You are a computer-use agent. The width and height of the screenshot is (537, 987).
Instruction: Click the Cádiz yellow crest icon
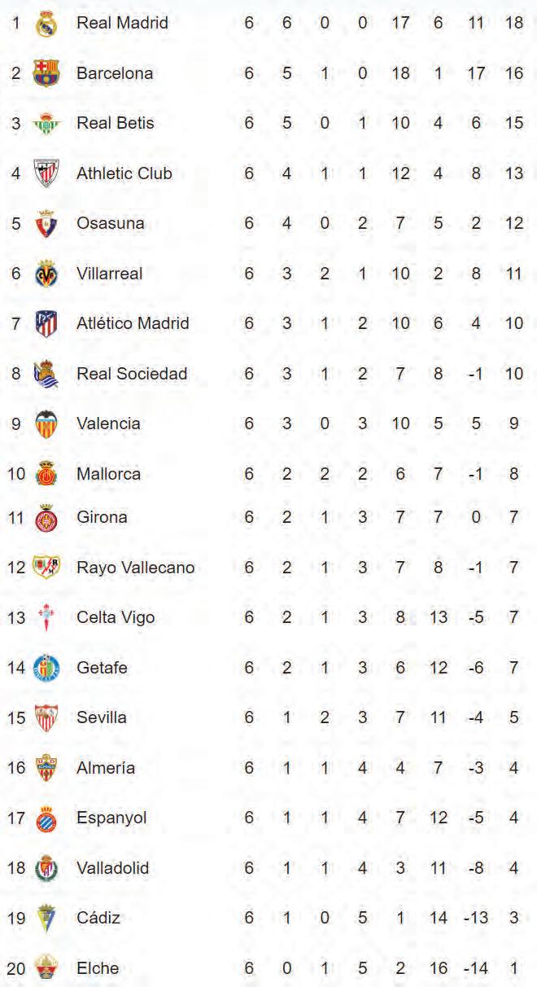[x=46, y=919]
